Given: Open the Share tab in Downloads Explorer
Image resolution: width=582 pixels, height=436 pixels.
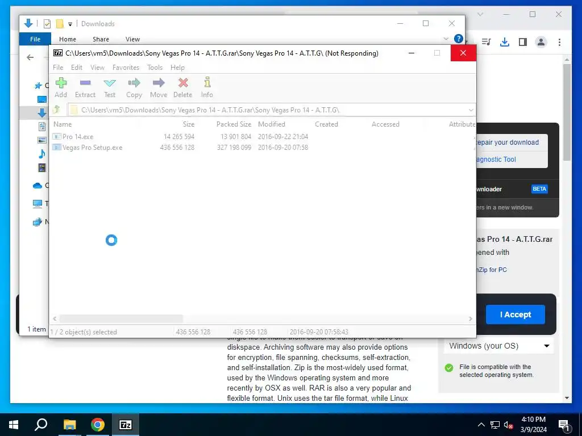Looking at the screenshot, I should pos(101,39).
